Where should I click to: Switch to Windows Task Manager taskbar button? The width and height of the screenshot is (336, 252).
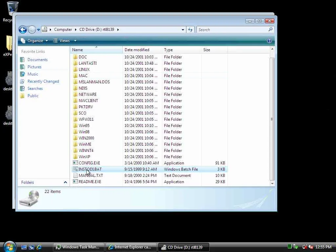[78, 247]
